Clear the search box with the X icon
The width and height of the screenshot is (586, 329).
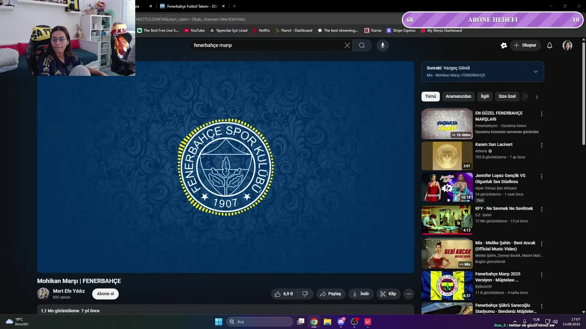(x=347, y=45)
